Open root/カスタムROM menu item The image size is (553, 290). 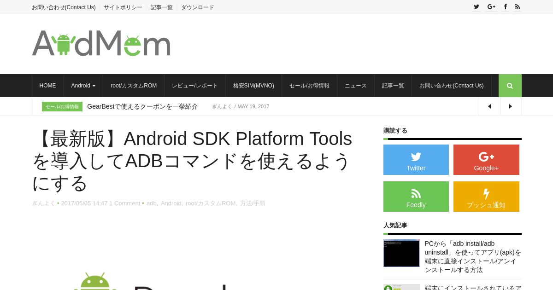tap(134, 86)
